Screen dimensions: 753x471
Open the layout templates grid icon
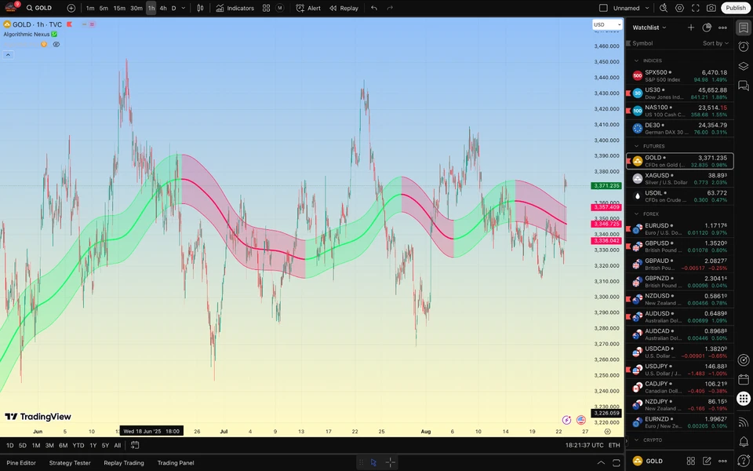click(x=266, y=8)
